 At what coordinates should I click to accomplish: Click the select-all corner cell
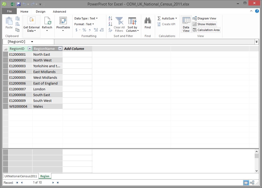[6, 49]
